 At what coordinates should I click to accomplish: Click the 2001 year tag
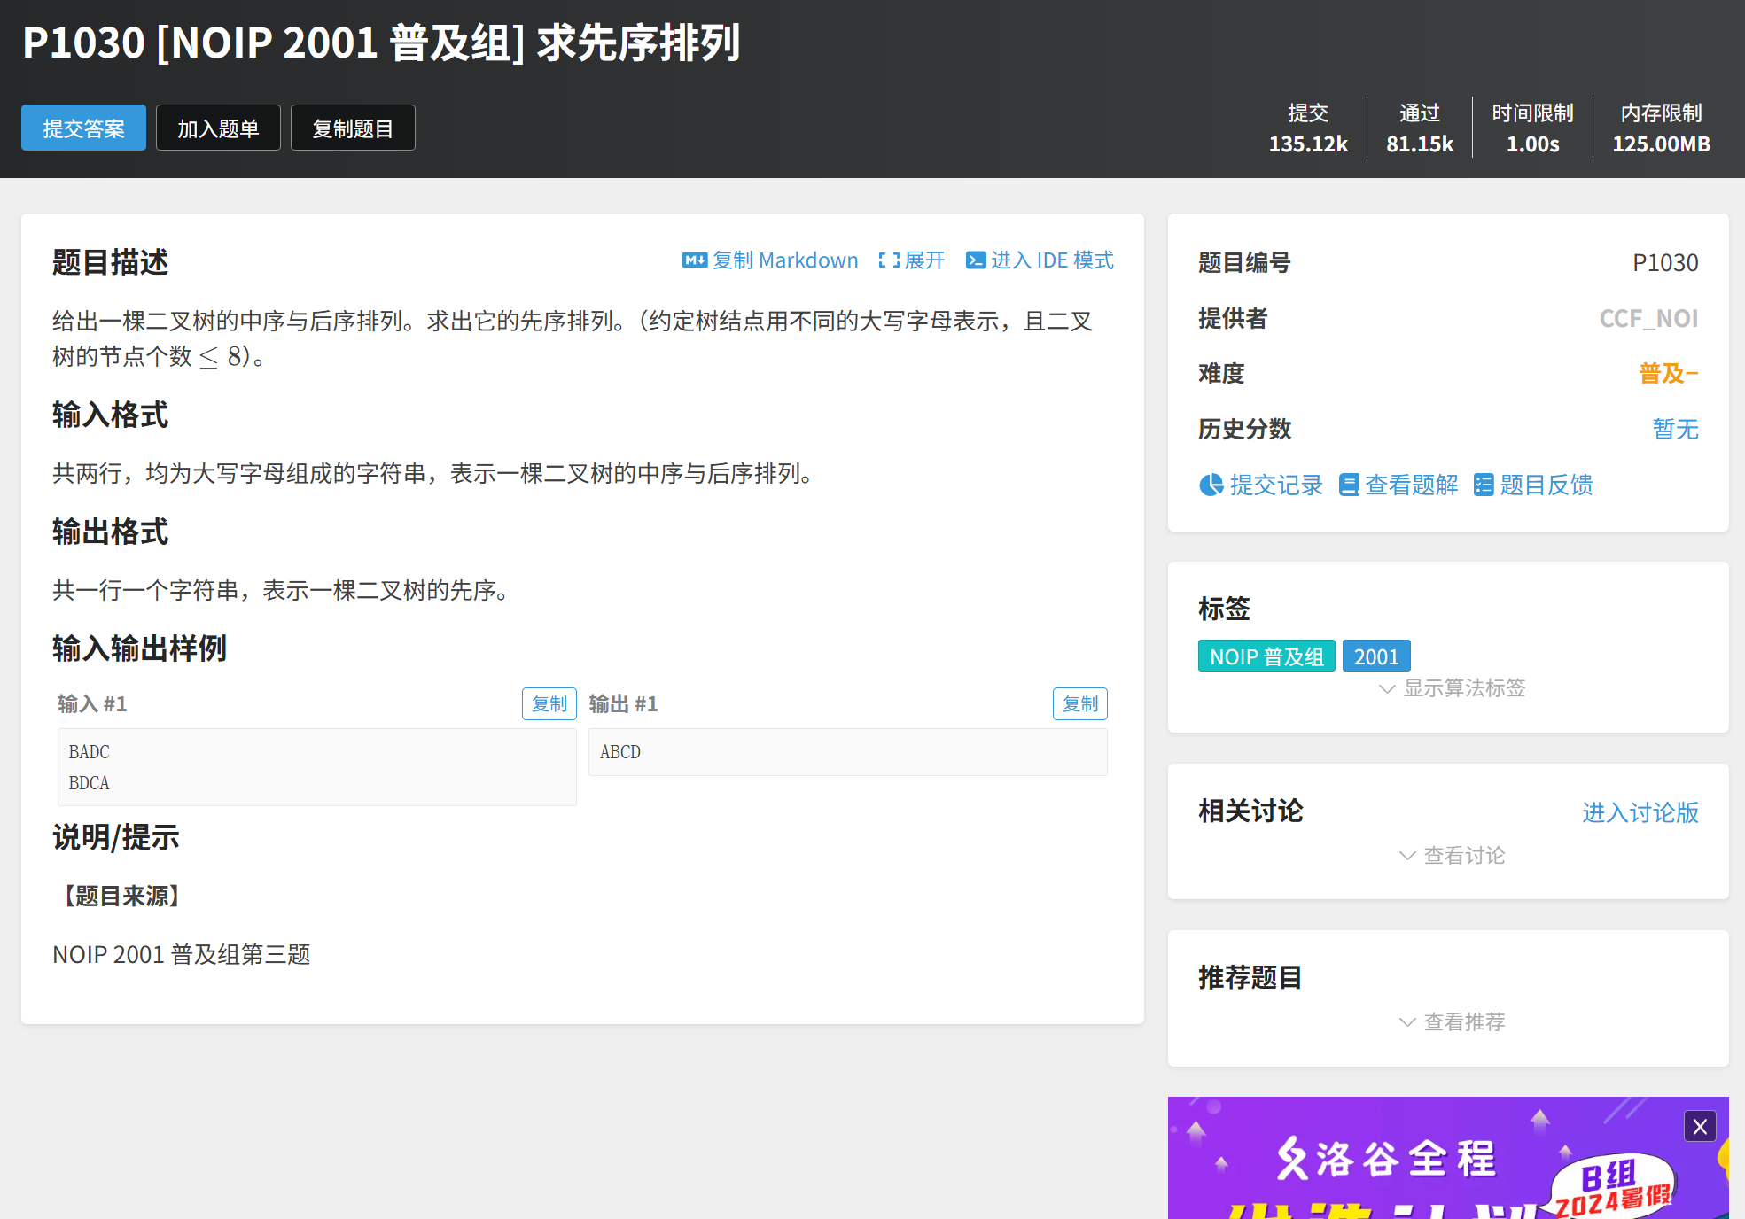pyautogui.click(x=1375, y=656)
